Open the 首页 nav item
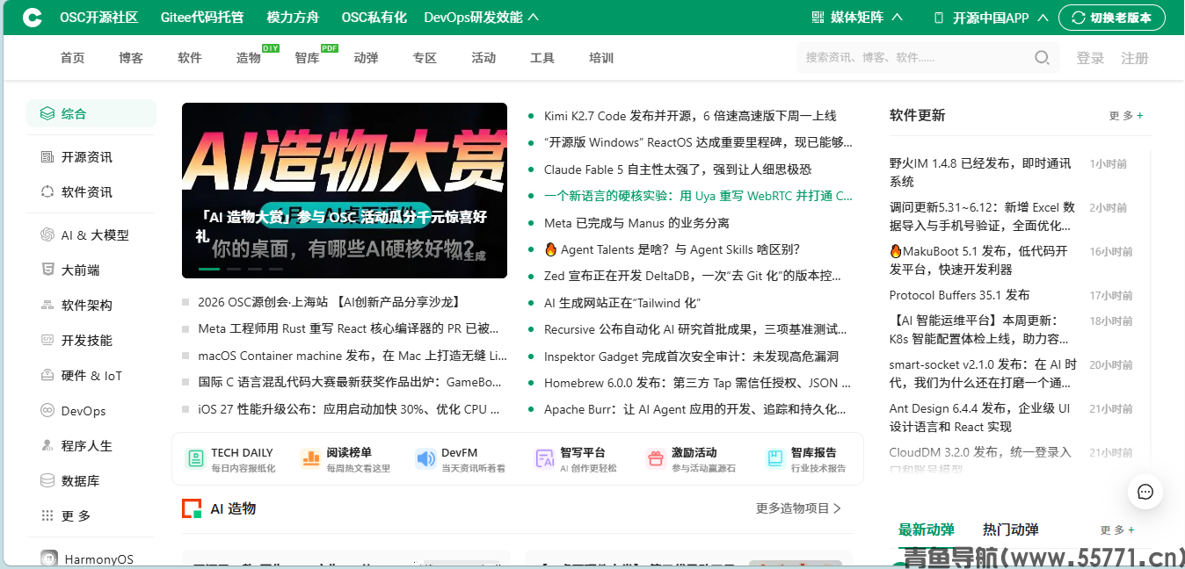 coord(73,58)
